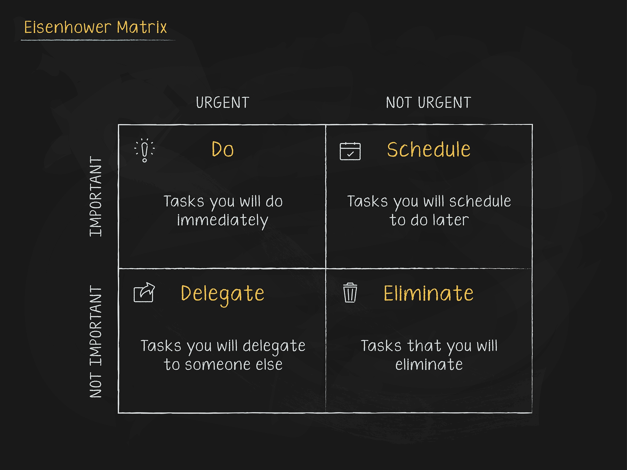The width and height of the screenshot is (627, 470).
Task: Click the NOT URGENT column header
Action: (x=428, y=103)
